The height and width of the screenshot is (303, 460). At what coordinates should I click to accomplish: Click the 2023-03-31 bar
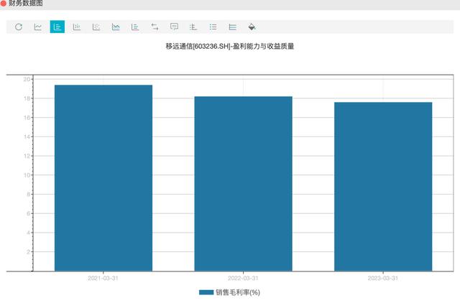pyautogui.click(x=383, y=187)
